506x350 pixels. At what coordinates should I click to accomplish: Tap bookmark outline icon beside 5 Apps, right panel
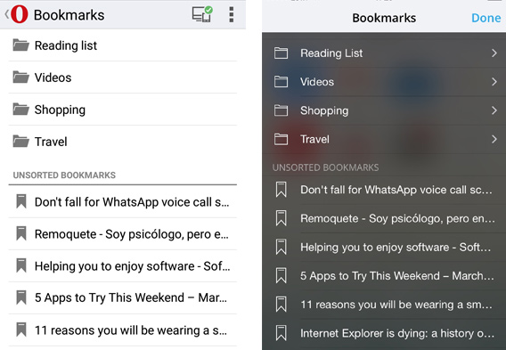(x=282, y=275)
